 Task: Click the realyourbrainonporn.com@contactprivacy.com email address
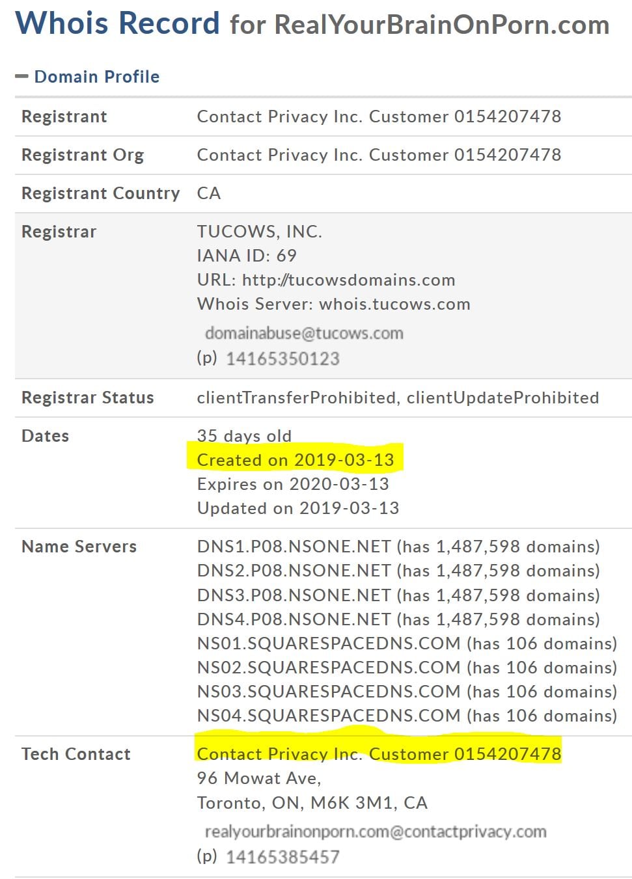376,832
